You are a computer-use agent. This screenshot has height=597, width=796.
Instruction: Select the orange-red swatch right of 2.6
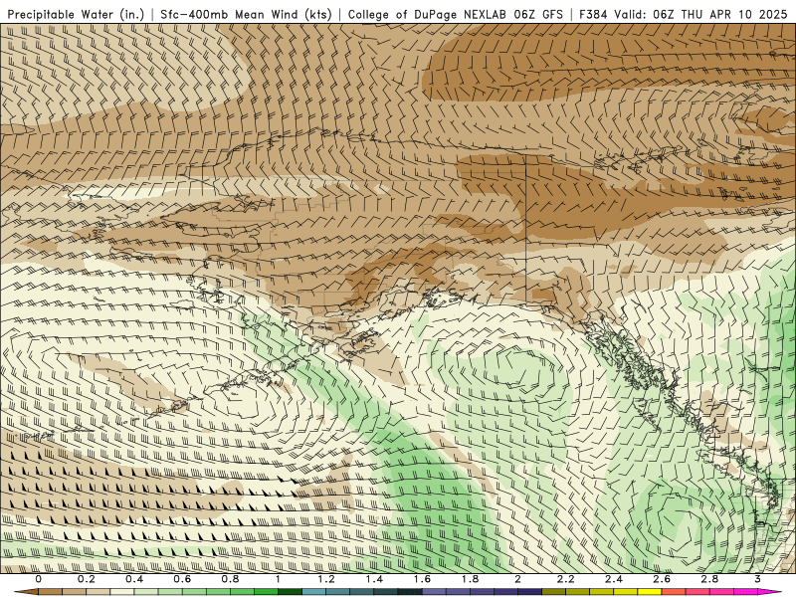coord(674,592)
